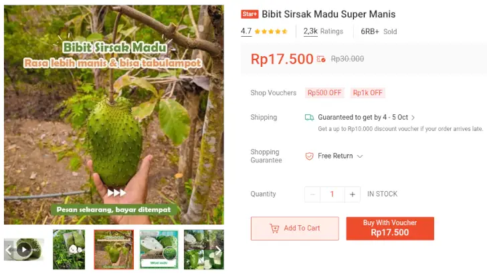Image resolution: width=487 pixels, height=274 pixels.
Task: Click the delivery truck shipping icon
Action: click(309, 118)
